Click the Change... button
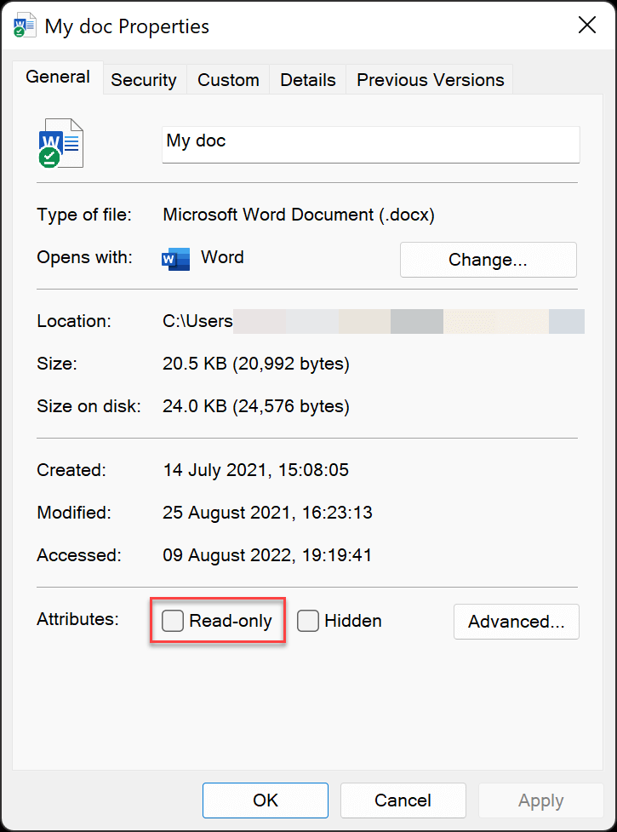The width and height of the screenshot is (617, 832). click(488, 260)
